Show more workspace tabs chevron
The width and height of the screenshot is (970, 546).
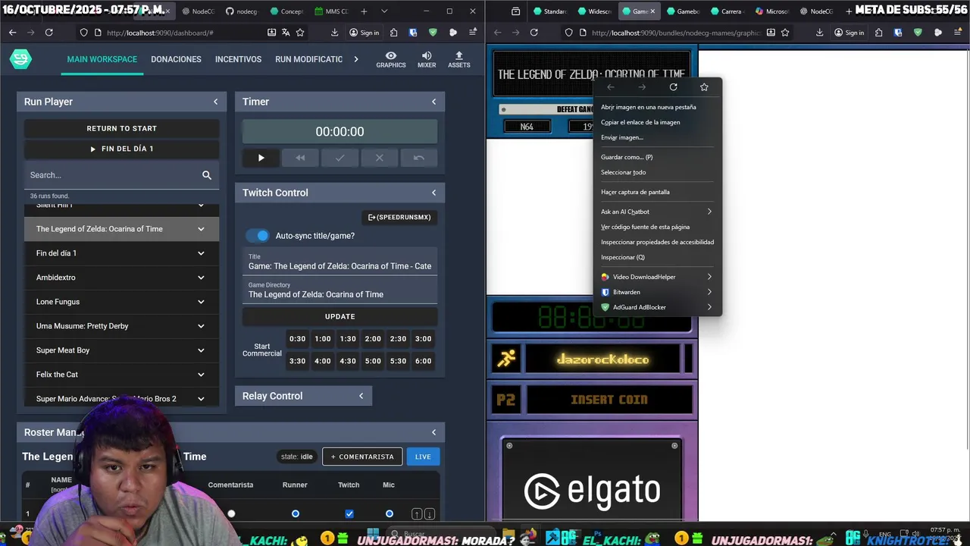(356, 59)
